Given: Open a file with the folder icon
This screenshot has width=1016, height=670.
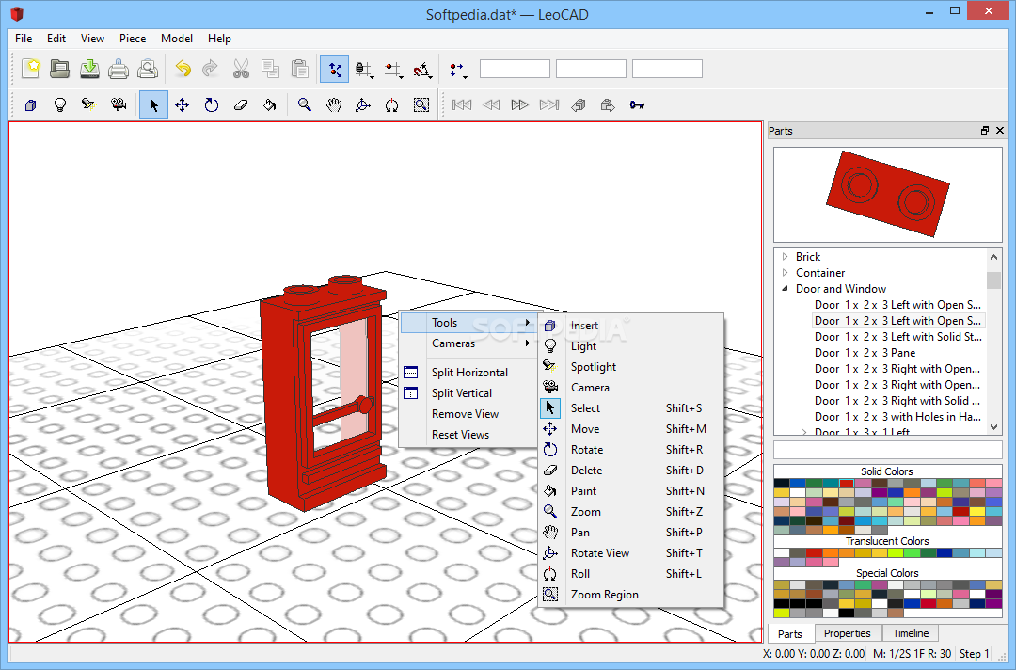Looking at the screenshot, I should click(59, 69).
